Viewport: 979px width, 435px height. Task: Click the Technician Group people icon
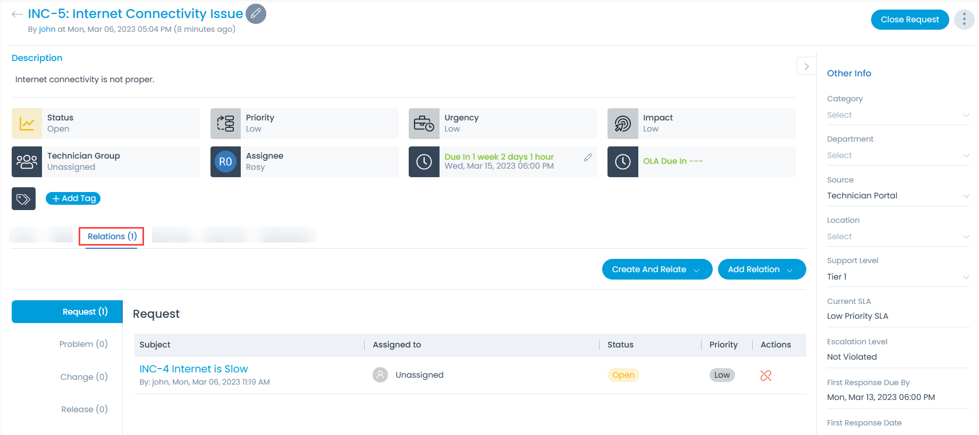[27, 162]
